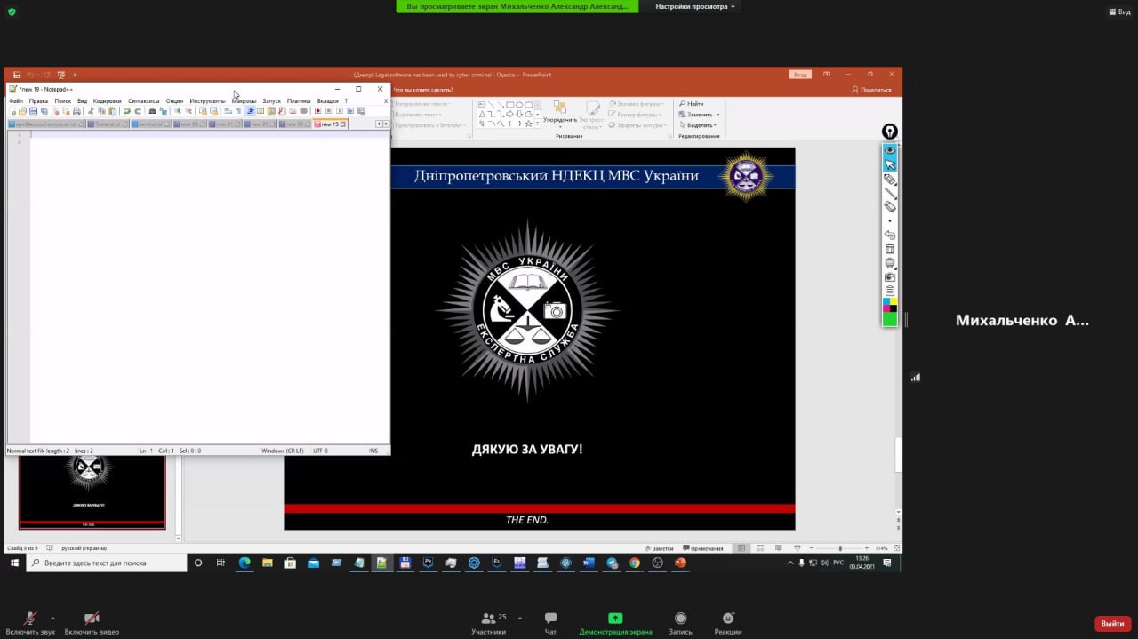Leave the meeting with Выйти
1138x639 pixels.
(1112, 623)
